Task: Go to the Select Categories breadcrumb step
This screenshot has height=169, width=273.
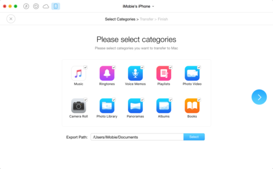Action: click(x=120, y=19)
